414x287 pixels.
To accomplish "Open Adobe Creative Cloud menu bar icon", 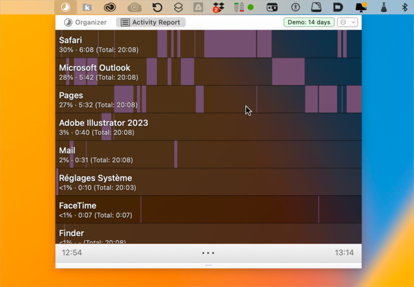I will [x=110, y=8].
